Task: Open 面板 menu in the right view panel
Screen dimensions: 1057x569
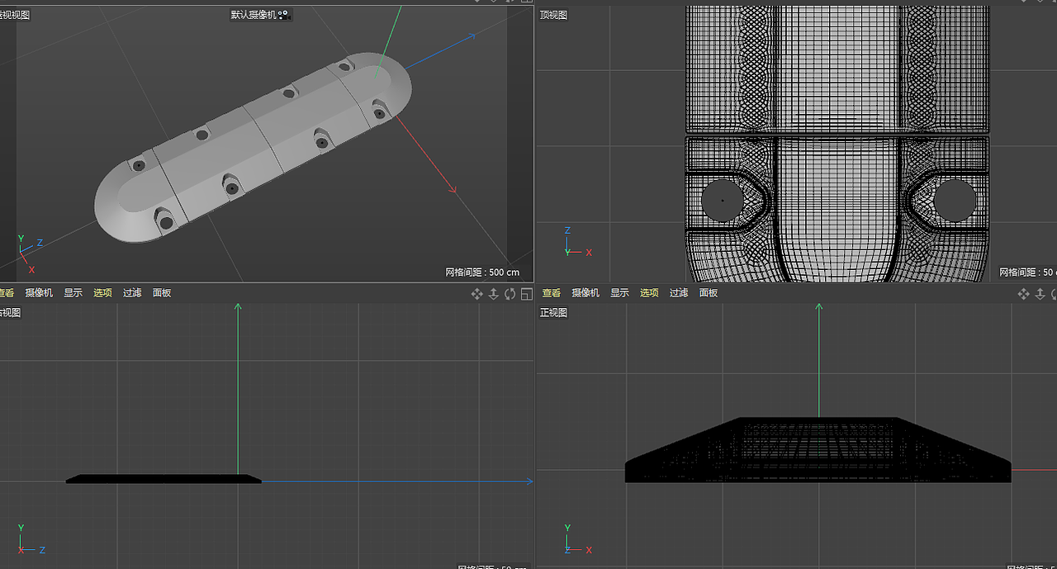Action: pyautogui.click(x=162, y=293)
